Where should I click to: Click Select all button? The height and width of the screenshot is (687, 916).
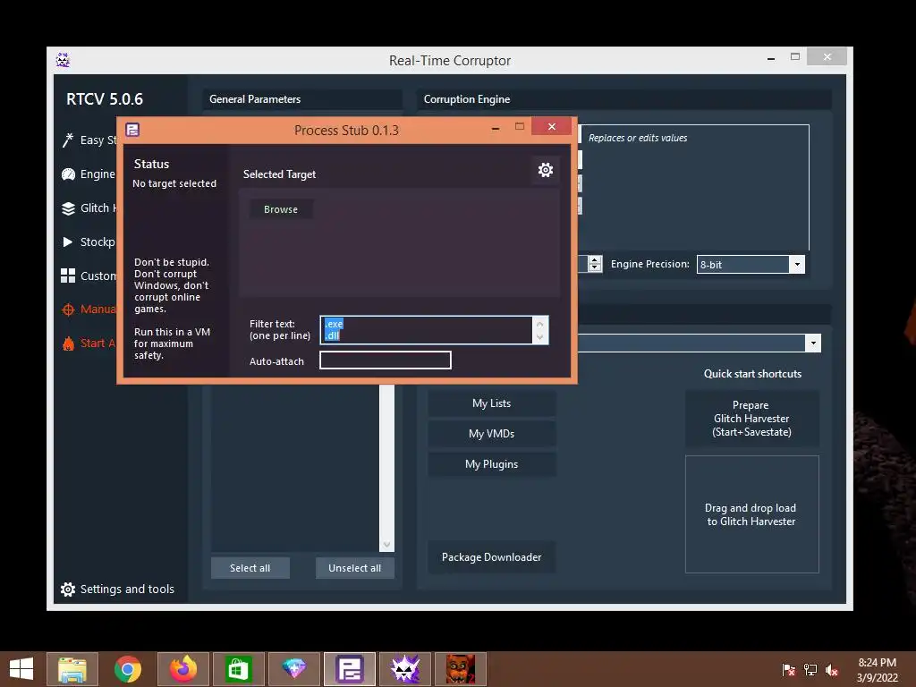tap(250, 568)
